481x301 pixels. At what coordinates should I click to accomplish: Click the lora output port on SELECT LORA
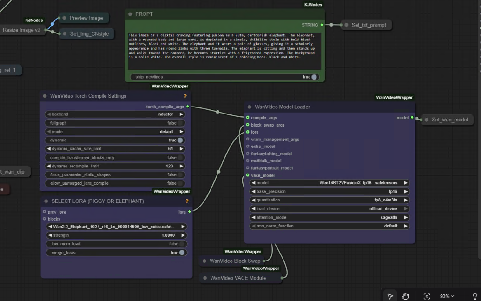point(190,212)
